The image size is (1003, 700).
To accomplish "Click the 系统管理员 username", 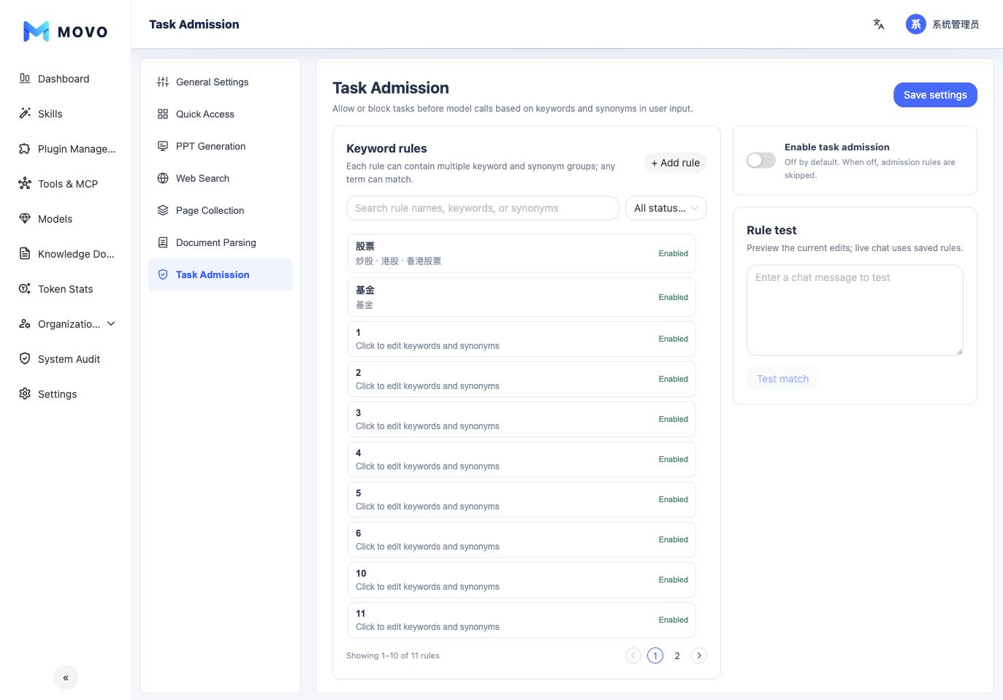I will tap(956, 24).
